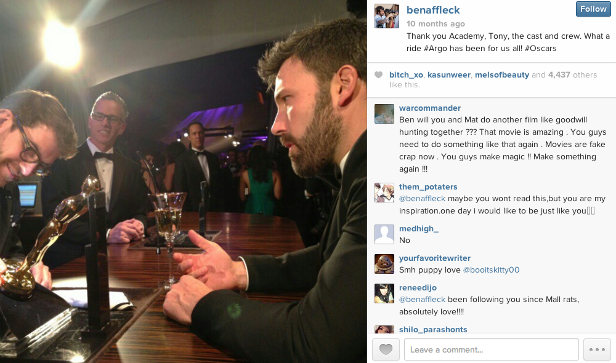Image resolution: width=616 pixels, height=363 pixels.
Task: Open benaffleck's profile picture avatar
Action: tap(387, 16)
